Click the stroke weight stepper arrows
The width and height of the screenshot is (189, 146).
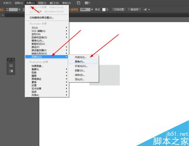(7, 9)
